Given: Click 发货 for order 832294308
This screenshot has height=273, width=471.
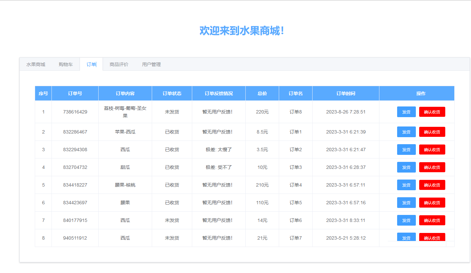Looking at the screenshot, I should click(x=406, y=150).
